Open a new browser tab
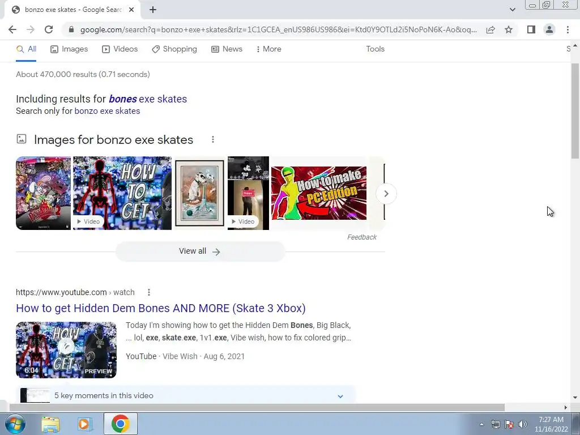This screenshot has width=580, height=435. (153, 10)
